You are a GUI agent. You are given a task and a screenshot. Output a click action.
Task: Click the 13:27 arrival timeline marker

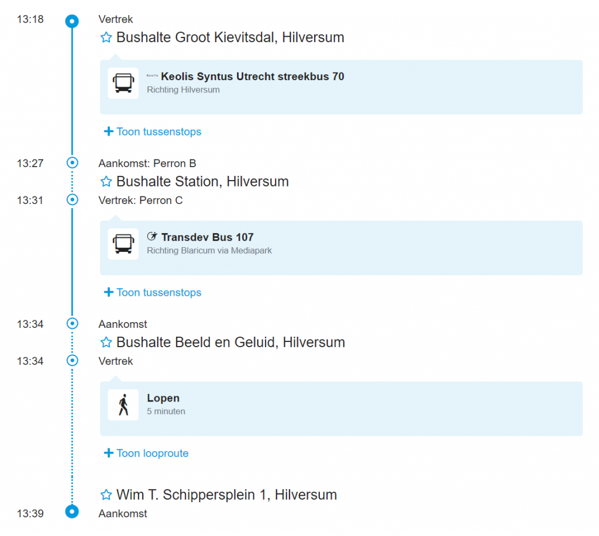click(x=72, y=162)
